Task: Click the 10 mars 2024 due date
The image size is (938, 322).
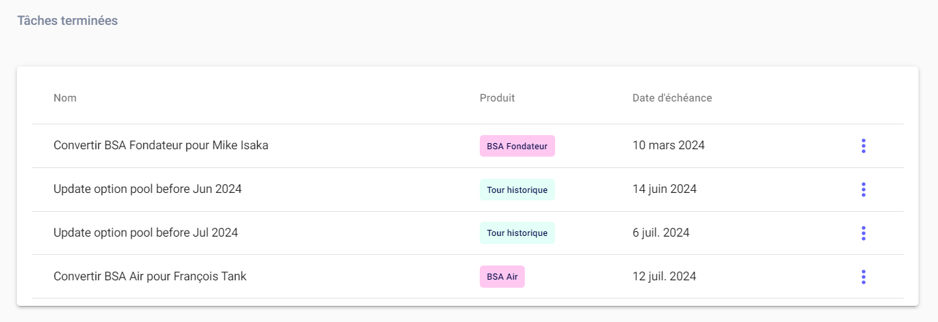Action: click(x=668, y=145)
